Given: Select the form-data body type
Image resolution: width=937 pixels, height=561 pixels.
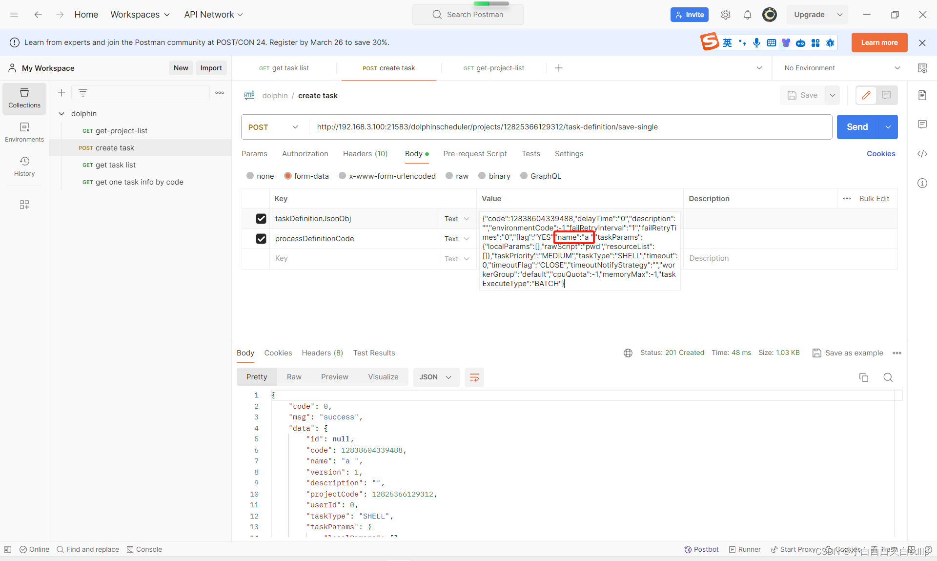Looking at the screenshot, I should pos(288,176).
